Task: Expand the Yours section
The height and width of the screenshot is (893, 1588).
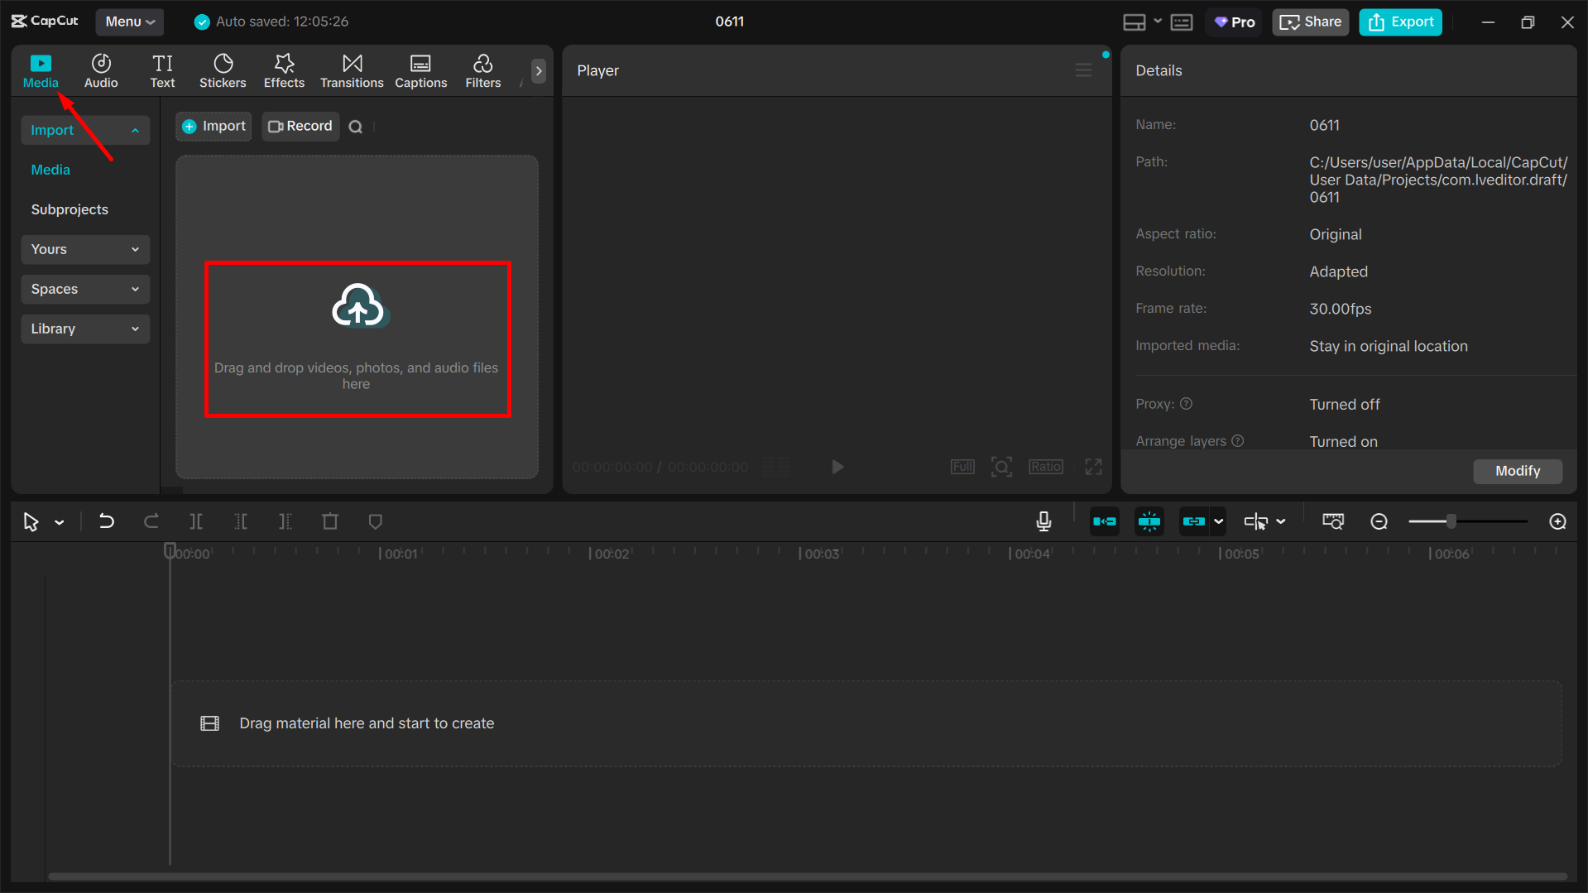Action: (84, 249)
